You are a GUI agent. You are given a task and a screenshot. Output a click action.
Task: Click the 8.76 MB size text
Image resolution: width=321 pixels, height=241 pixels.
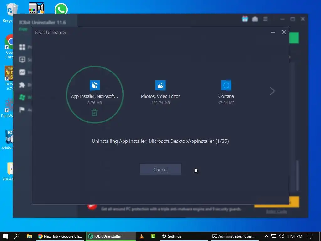(94, 103)
